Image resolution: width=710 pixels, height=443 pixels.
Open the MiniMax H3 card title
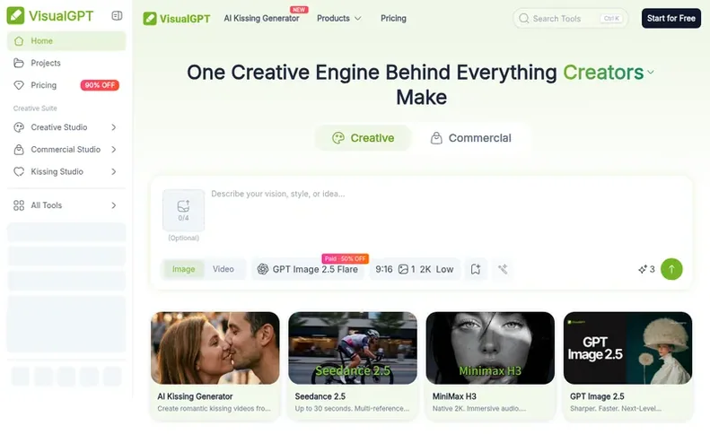454,396
